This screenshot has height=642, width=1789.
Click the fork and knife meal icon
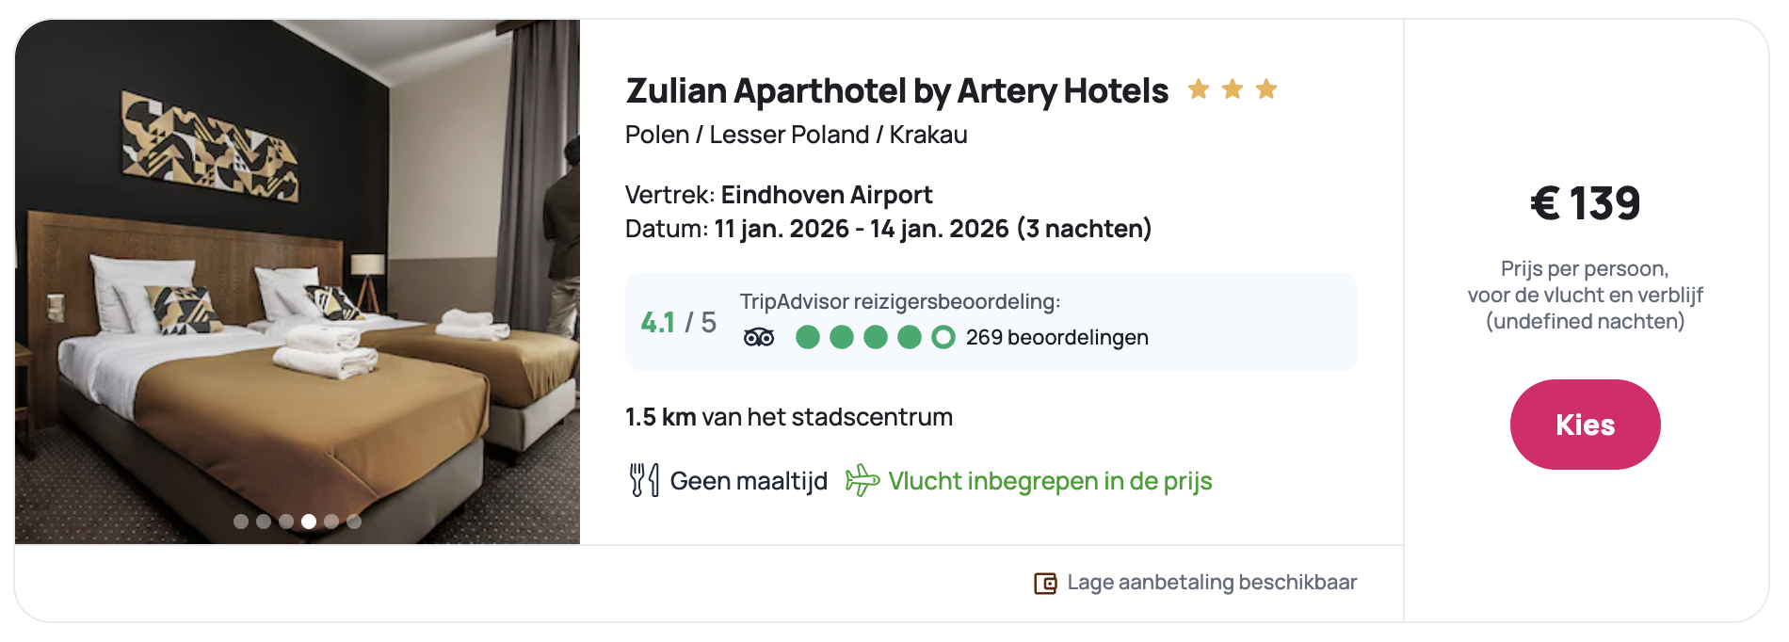[644, 480]
